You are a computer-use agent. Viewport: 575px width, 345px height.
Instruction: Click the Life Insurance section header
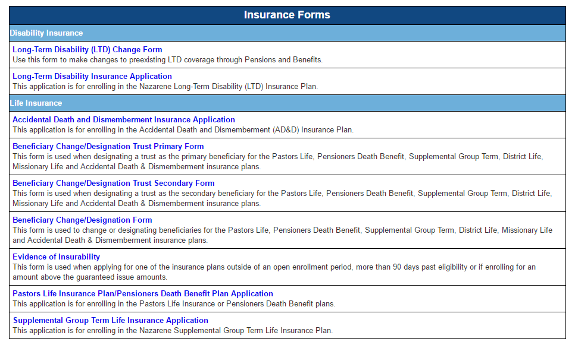(x=36, y=103)
